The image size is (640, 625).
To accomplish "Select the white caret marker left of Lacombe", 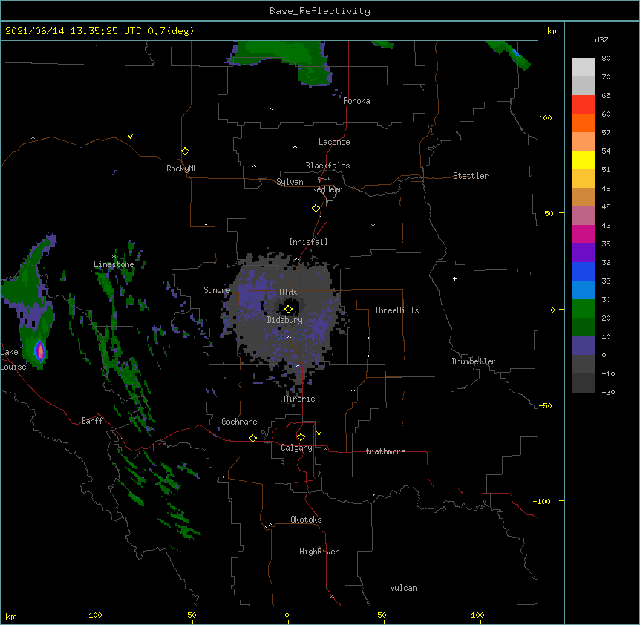I will point(295,147).
